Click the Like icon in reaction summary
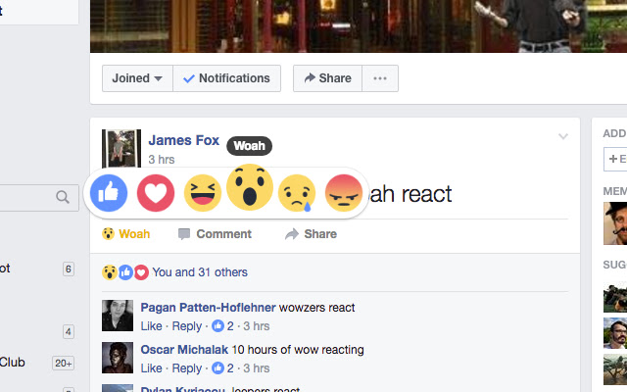Screen dimensions: 627x392 coord(125,272)
